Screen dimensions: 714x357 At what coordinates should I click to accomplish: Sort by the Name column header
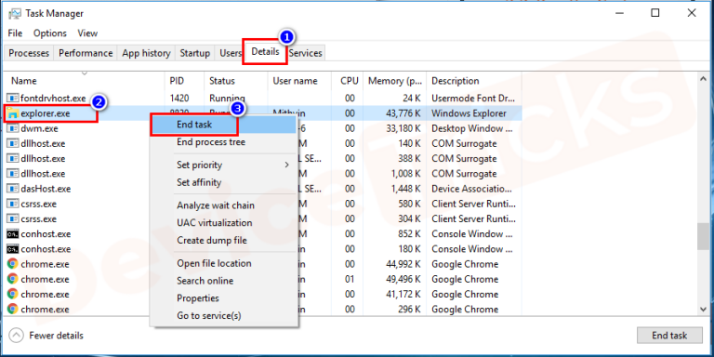[85, 81]
